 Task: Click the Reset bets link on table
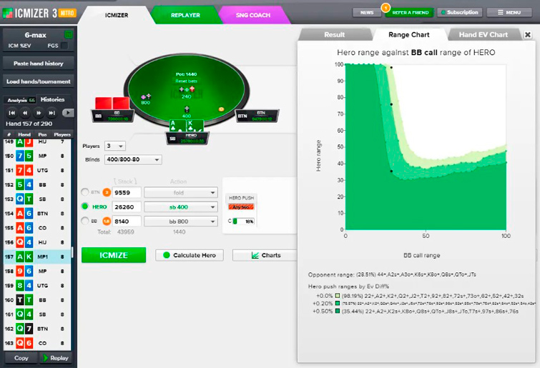[186, 81]
